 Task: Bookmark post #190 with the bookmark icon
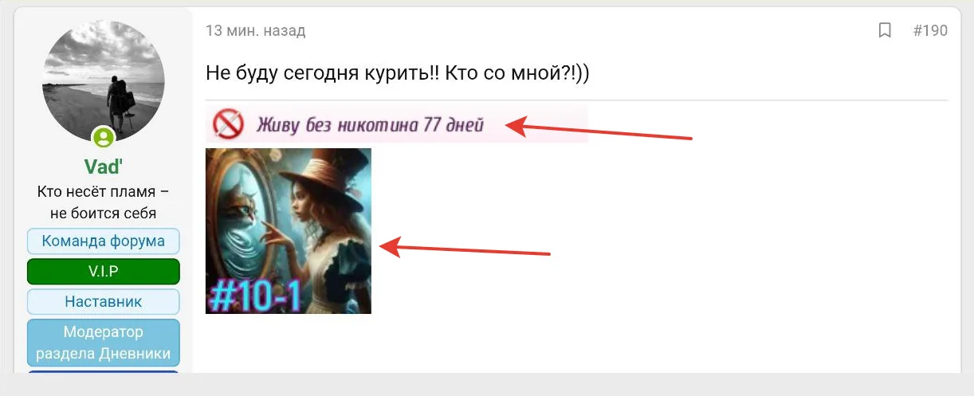[x=885, y=31]
